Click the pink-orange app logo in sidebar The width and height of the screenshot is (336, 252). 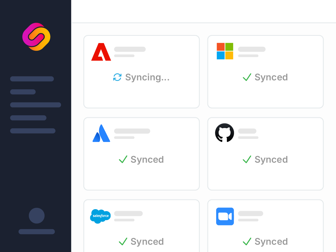pos(36,37)
